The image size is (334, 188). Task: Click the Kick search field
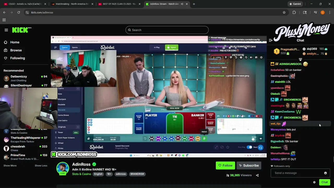167,30
